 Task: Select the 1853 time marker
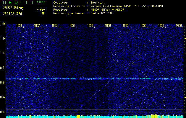(55, 26)
